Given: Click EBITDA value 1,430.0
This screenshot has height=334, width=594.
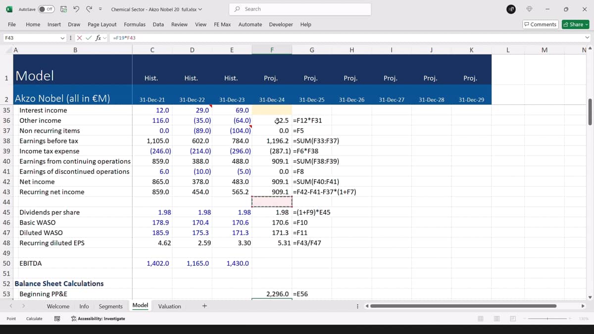Looking at the screenshot, I should [238, 263].
